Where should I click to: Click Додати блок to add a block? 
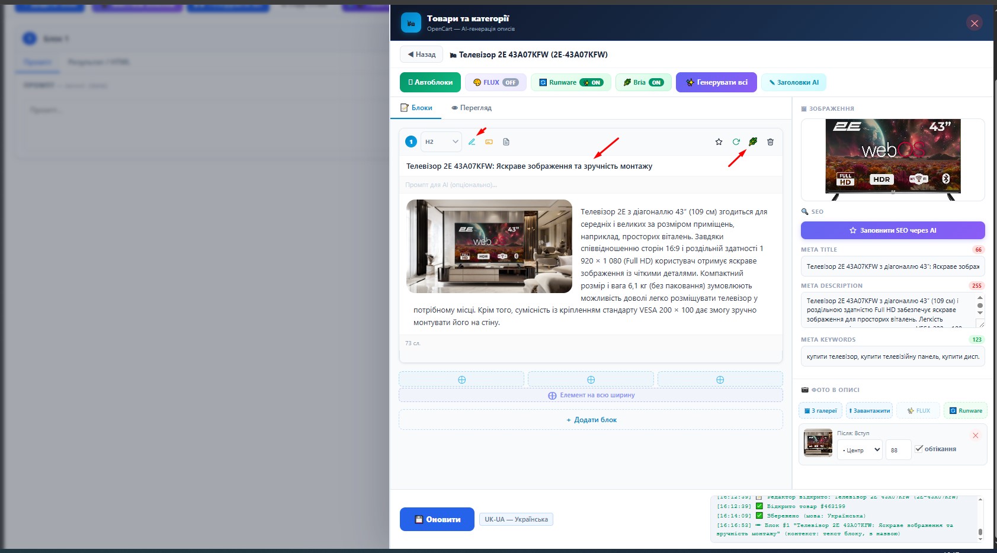[591, 420]
